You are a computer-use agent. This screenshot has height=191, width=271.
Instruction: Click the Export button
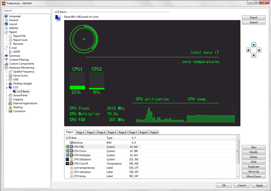253,17
